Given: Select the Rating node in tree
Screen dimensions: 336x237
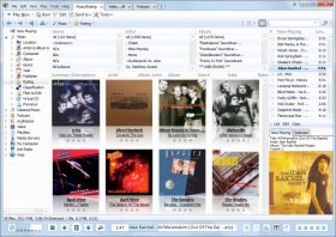Looking at the screenshot, I should point(28,82).
